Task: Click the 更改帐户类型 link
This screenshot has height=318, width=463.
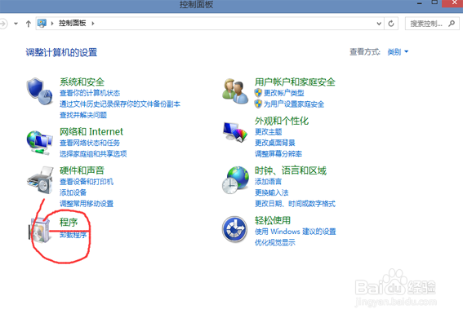Action: (284, 93)
